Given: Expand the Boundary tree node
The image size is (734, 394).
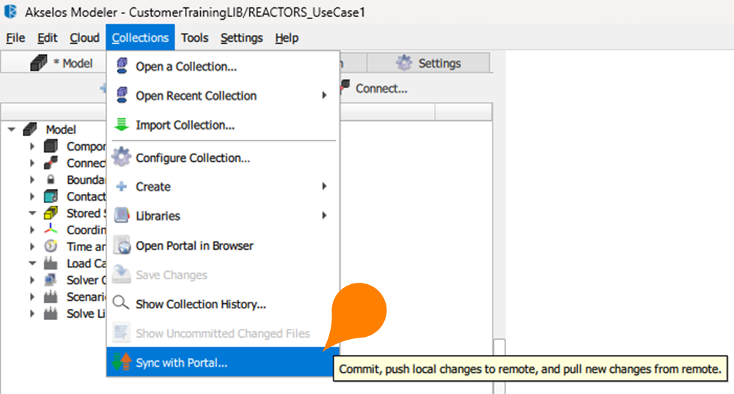Looking at the screenshot, I should [32, 179].
